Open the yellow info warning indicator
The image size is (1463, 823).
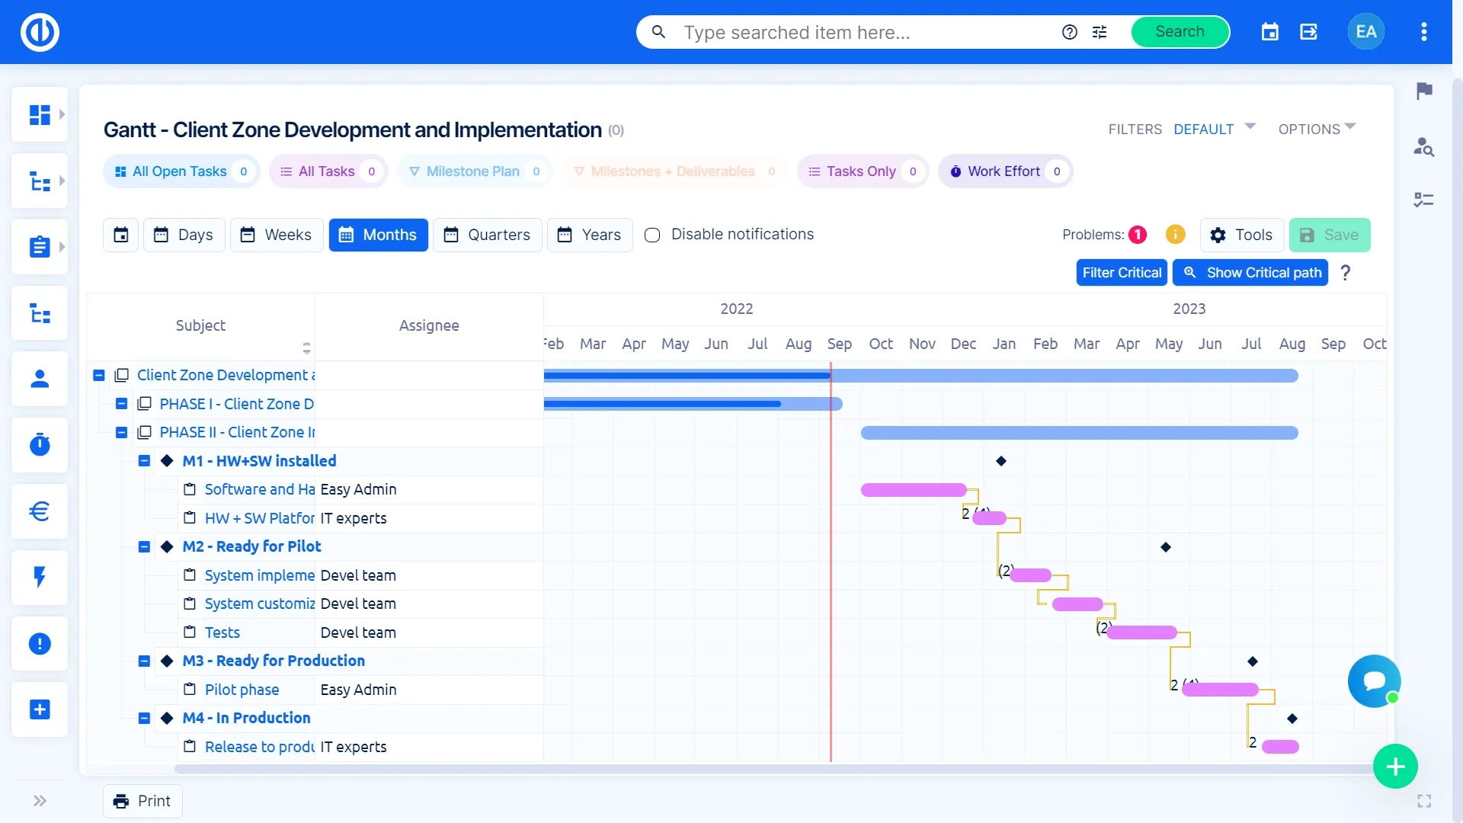click(1175, 235)
